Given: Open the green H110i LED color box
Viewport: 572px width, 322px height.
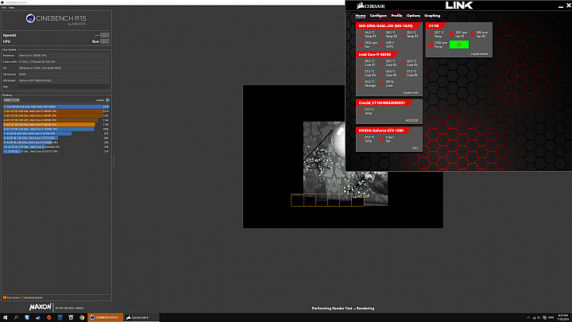Looking at the screenshot, I should click(x=459, y=45).
